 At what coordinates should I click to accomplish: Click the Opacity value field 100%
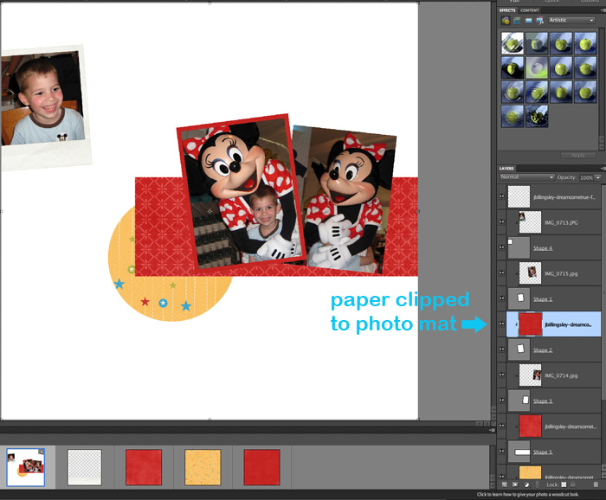pos(586,177)
